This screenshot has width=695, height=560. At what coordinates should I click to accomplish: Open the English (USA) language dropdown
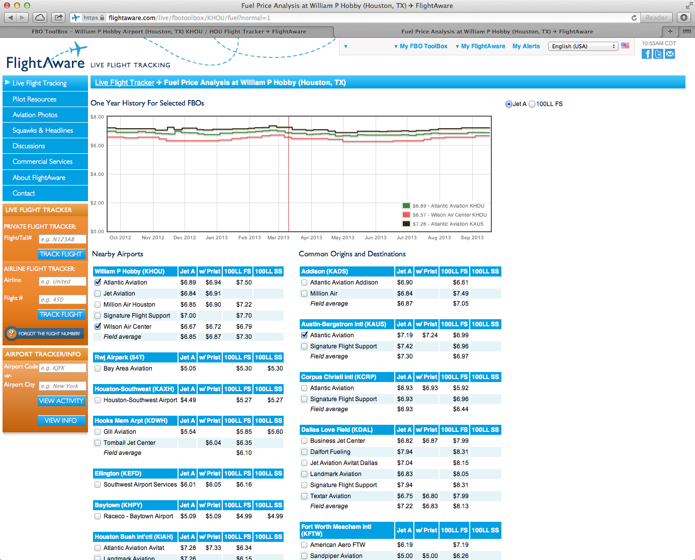[x=583, y=46]
